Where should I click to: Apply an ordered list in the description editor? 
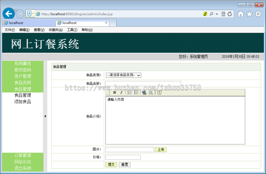click(129, 93)
